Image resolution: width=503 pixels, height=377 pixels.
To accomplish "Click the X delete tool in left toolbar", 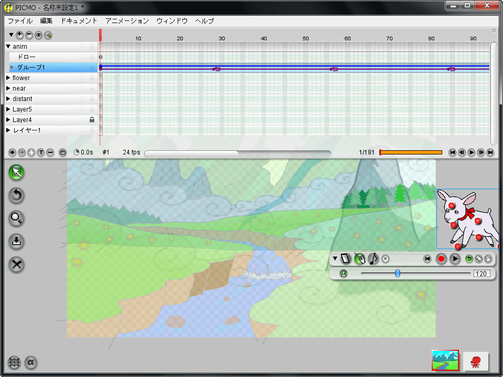I will point(17,264).
